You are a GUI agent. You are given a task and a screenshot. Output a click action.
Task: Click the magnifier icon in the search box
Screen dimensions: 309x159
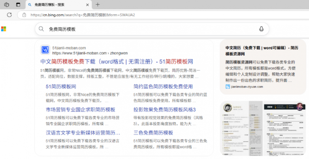click(41, 29)
